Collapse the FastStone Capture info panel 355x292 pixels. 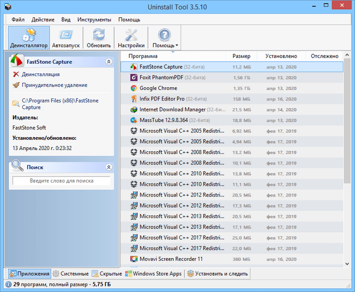tap(109, 62)
